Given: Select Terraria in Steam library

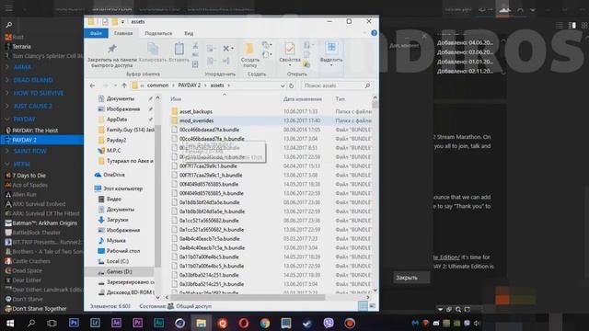Looking at the screenshot, I should 22,47.
